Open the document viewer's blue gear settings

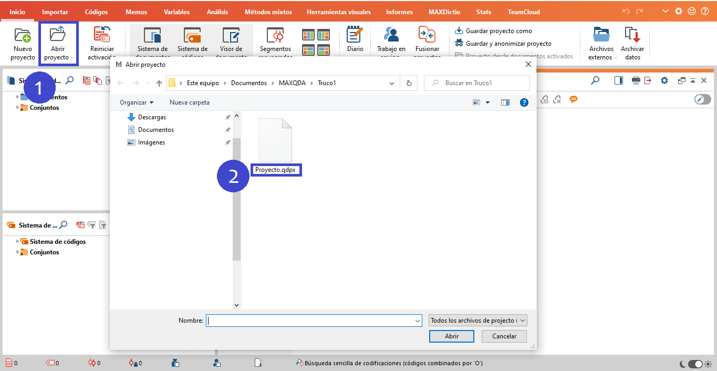(x=664, y=80)
